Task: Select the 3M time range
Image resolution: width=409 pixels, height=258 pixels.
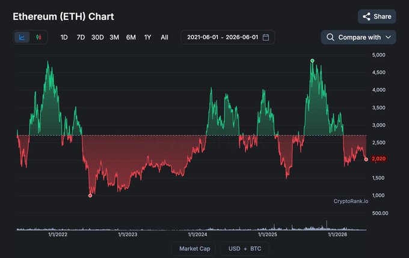Action: pyautogui.click(x=114, y=37)
